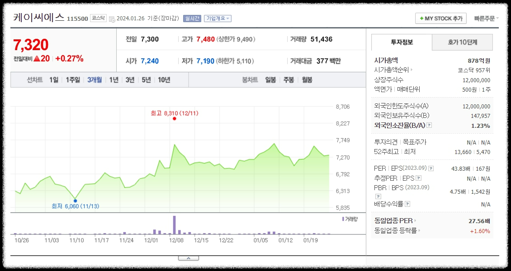Screen dimensions: 511x271
Task: Click the arrow icon next to 동일업종 등락률
Action: tap(419, 231)
